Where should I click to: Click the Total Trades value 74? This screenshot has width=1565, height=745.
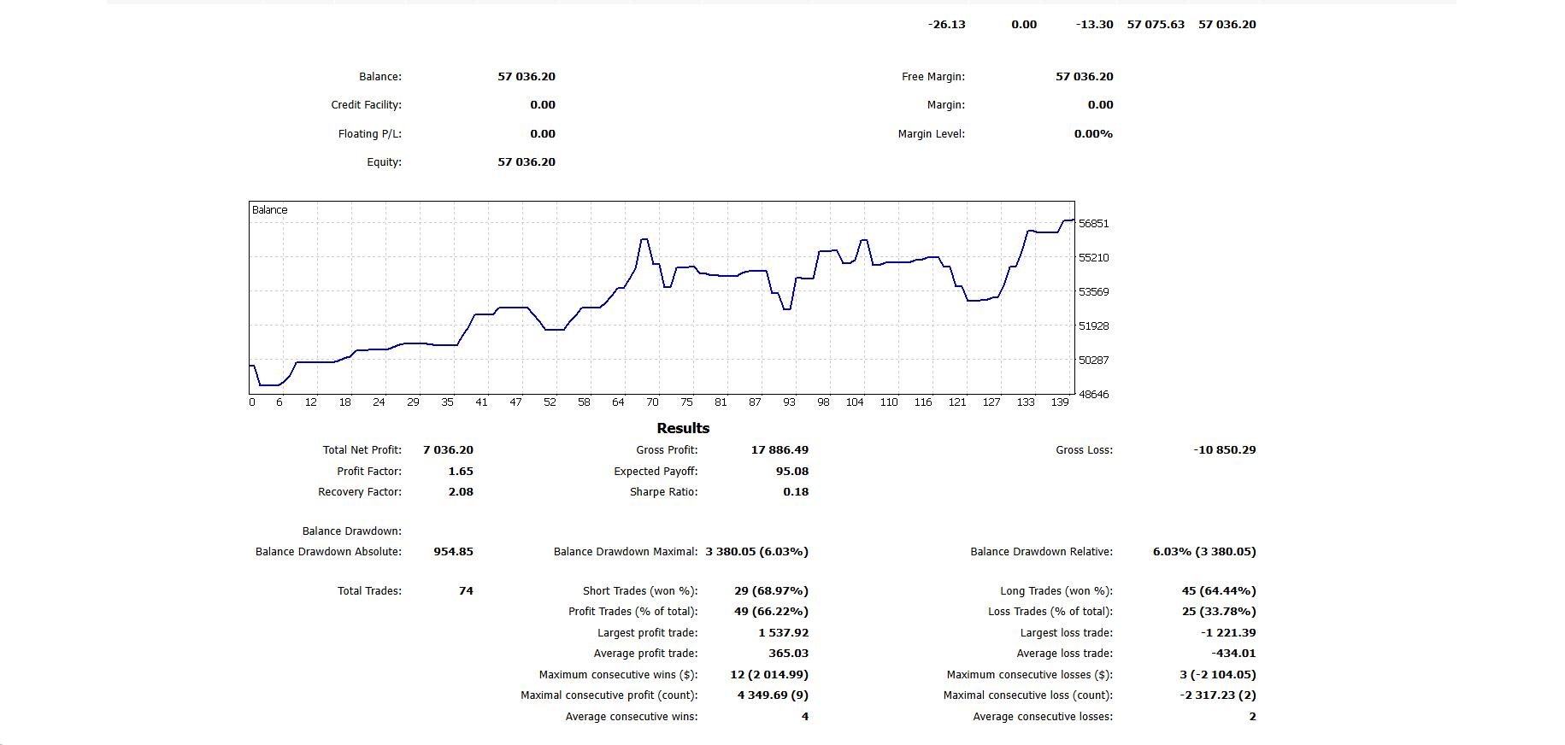pyautogui.click(x=466, y=591)
